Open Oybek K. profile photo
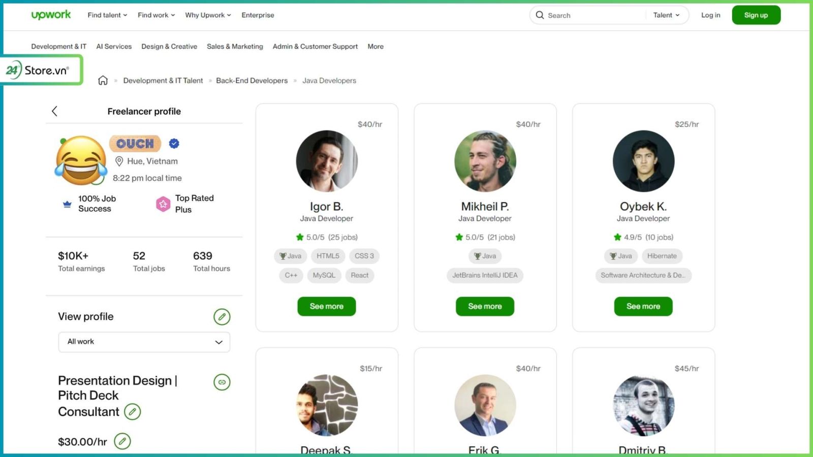This screenshot has height=457, width=813. (643, 161)
